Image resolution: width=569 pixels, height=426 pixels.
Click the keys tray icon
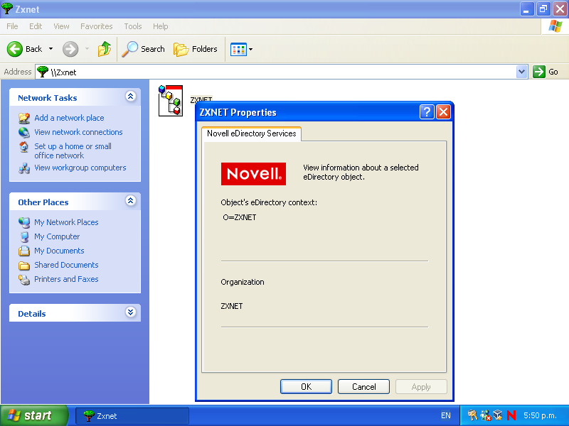coord(472,415)
